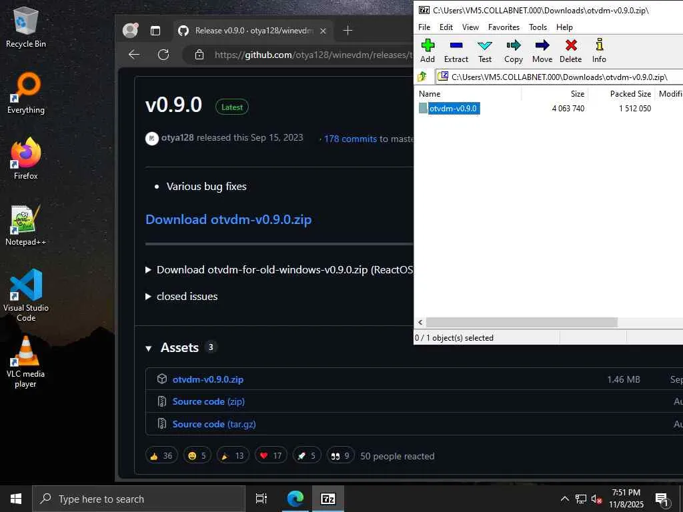Open the Firefox desktop icon

tap(26, 159)
